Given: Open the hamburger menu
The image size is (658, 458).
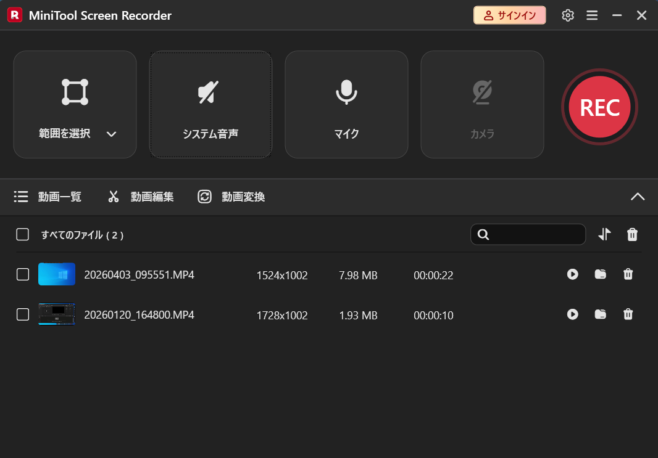Looking at the screenshot, I should tap(592, 15).
